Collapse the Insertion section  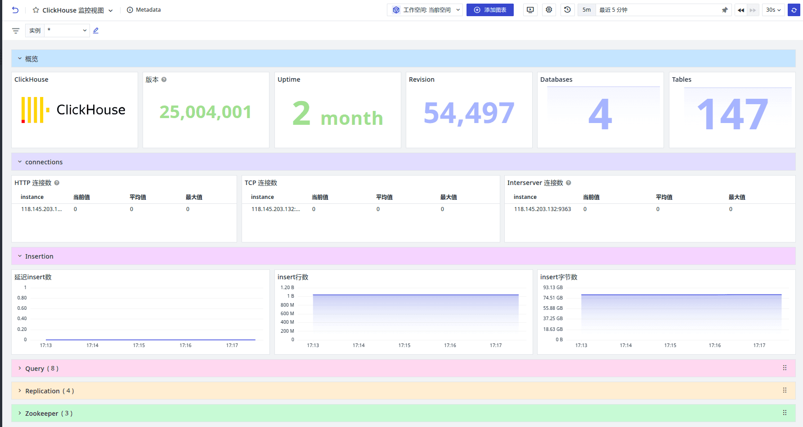pyautogui.click(x=20, y=256)
